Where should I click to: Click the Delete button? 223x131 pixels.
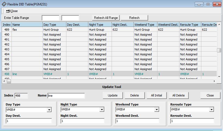[x=134, y=95]
